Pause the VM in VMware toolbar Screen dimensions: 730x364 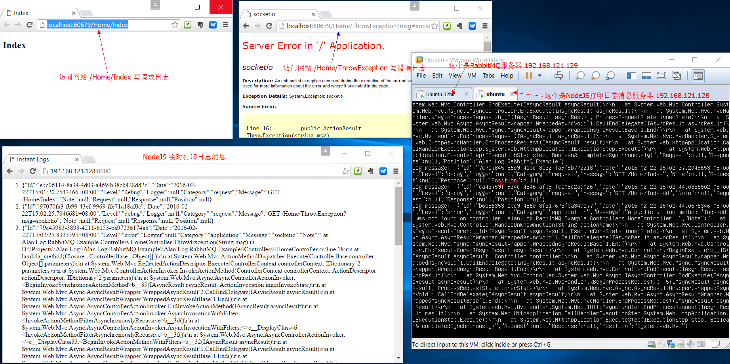click(x=529, y=76)
